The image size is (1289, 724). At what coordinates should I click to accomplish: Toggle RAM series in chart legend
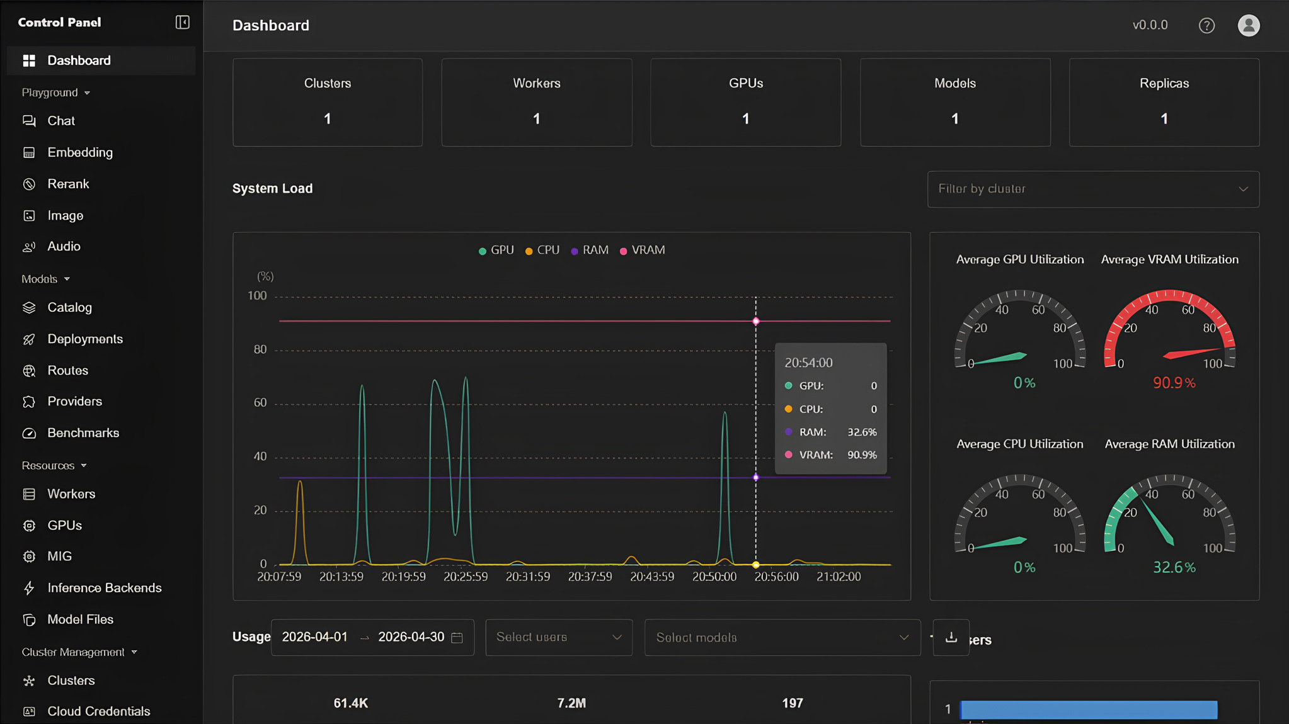(590, 251)
